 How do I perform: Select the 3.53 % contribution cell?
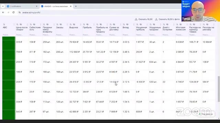pyautogui.click(x=126, y=42)
